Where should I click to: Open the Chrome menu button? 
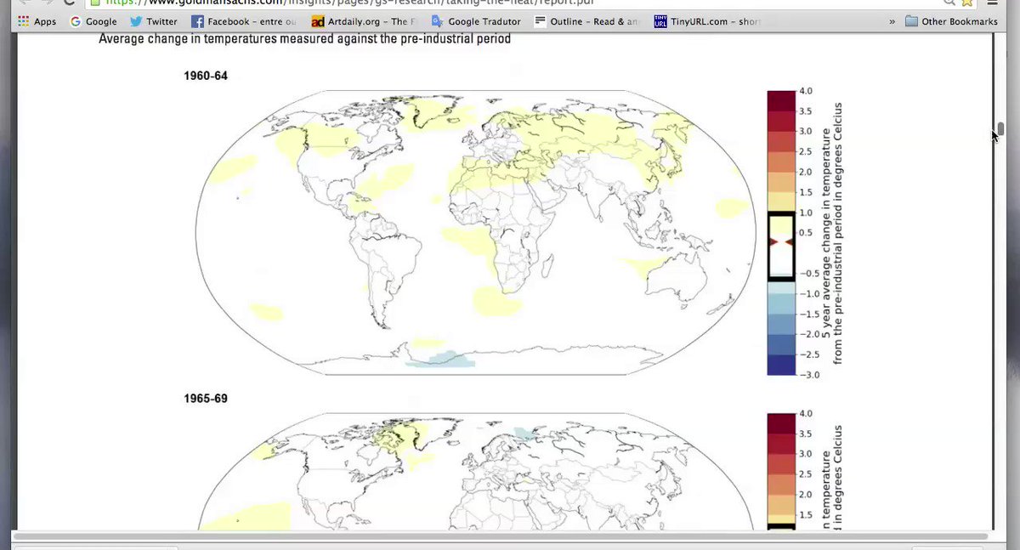(x=992, y=3)
